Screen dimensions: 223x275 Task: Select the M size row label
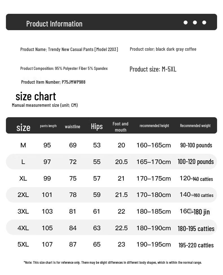coord(23,145)
